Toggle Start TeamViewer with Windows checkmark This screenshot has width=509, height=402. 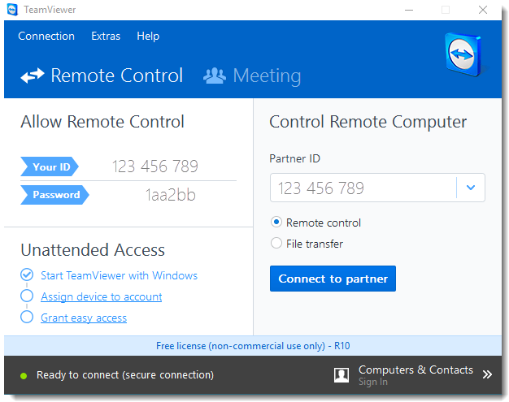tap(27, 275)
